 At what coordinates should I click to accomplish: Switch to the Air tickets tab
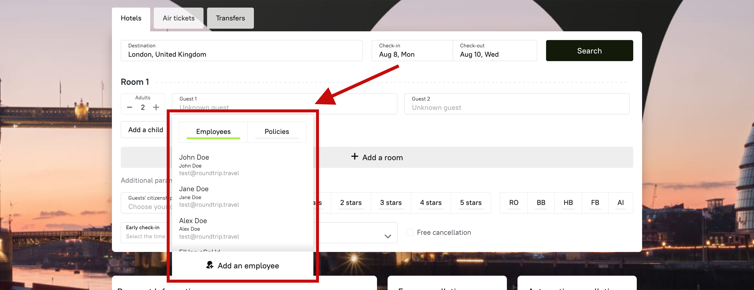coord(178,18)
